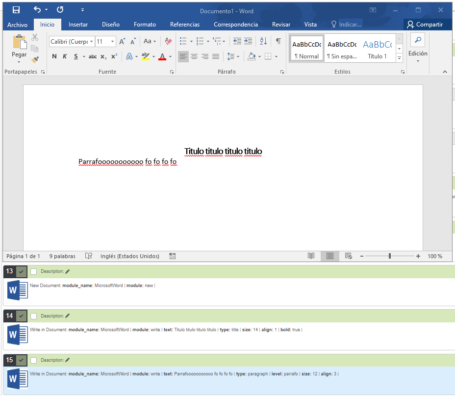The height and width of the screenshot is (396, 455).
Task: Expand the Pegar paste options arrow
Action: click(x=19, y=62)
